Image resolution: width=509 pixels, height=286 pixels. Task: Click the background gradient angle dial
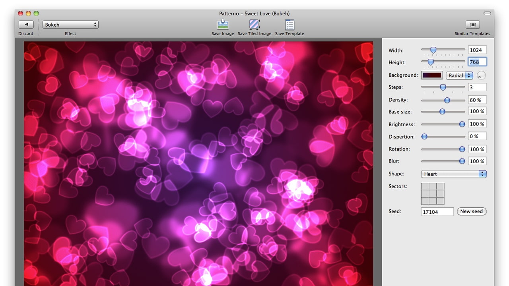pos(482,75)
